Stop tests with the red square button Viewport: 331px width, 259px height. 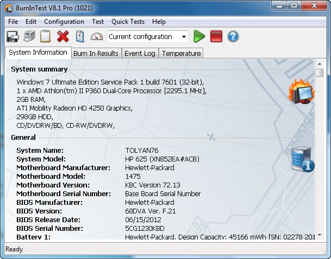(216, 37)
